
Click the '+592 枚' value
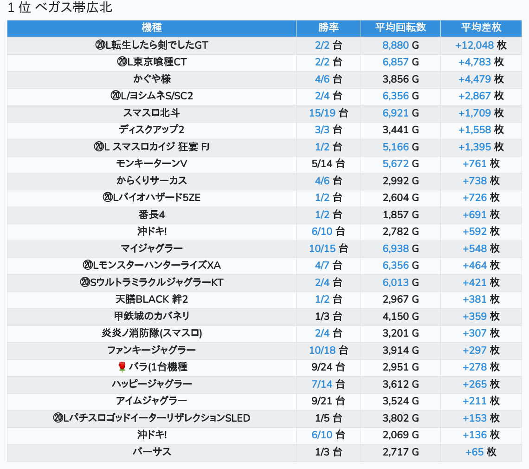pyautogui.click(x=481, y=232)
